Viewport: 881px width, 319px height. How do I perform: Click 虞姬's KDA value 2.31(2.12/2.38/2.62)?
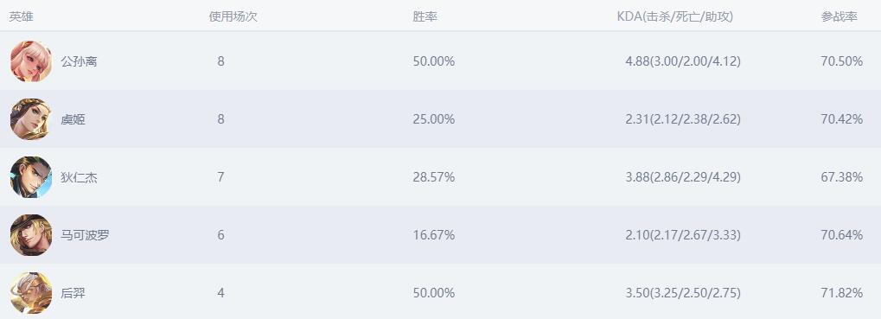coord(683,119)
